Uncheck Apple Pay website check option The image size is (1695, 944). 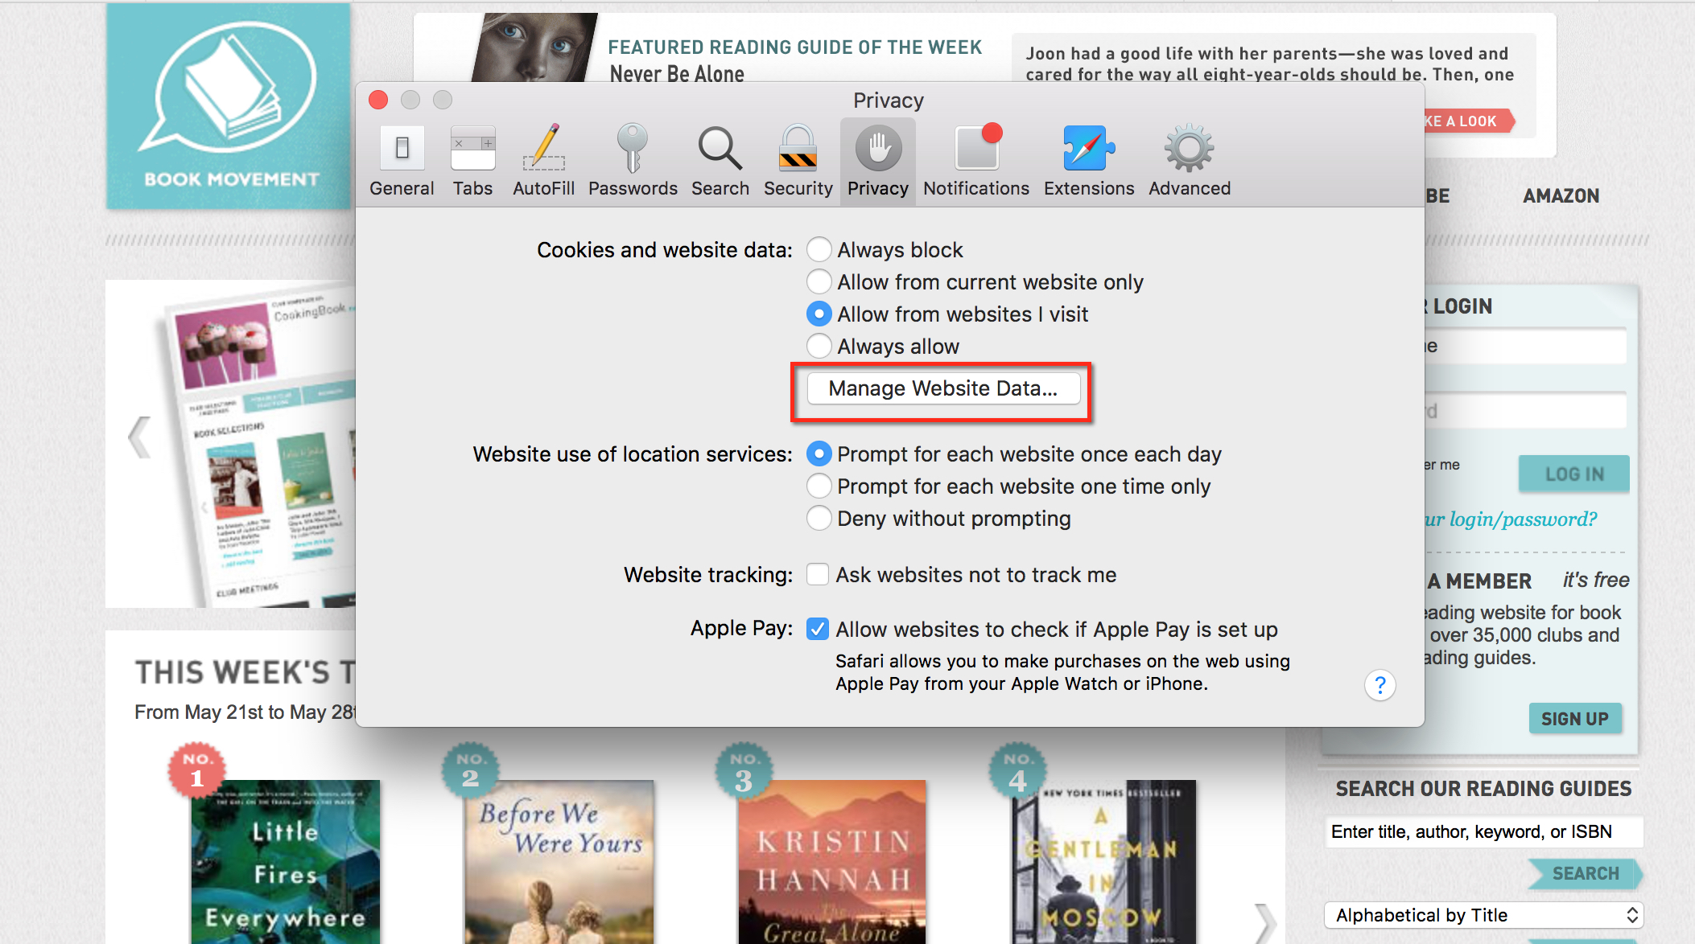[818, 629]
